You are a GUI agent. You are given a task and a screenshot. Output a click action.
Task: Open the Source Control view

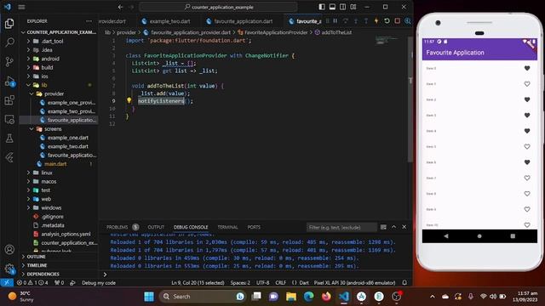coord(9,62)
